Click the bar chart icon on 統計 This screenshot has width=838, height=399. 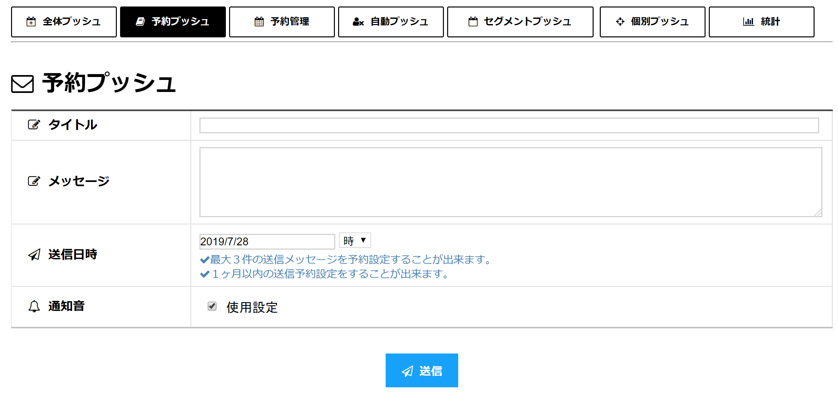749,22
